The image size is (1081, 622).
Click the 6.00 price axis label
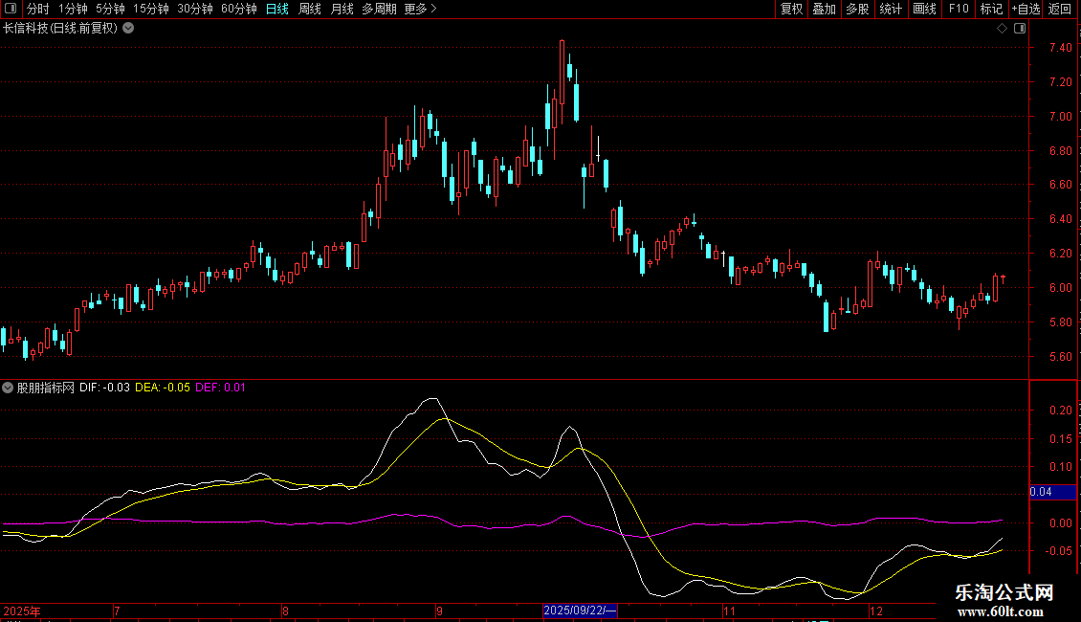click(1060, 288)
